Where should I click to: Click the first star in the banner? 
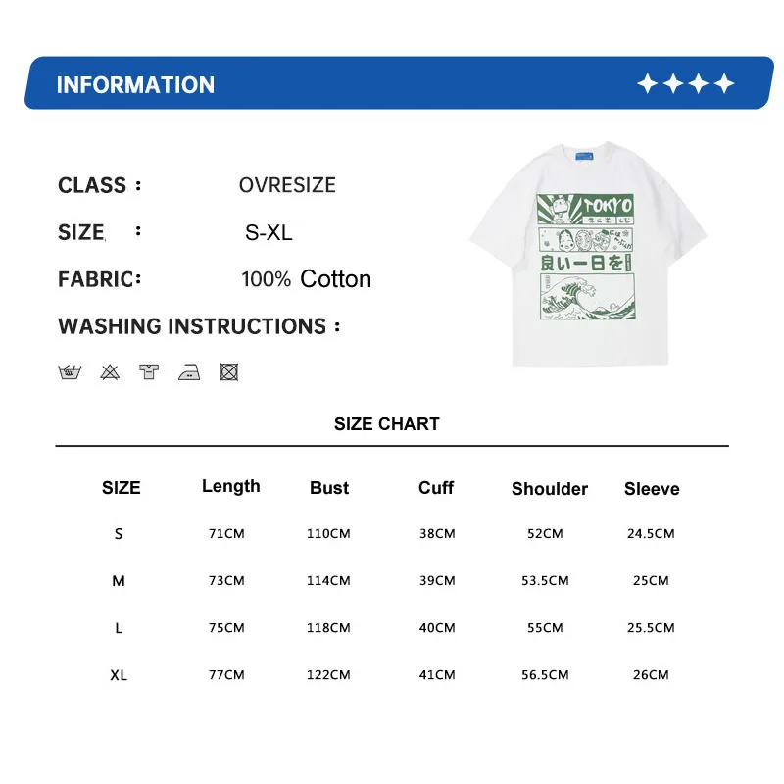tap(648, 83)
